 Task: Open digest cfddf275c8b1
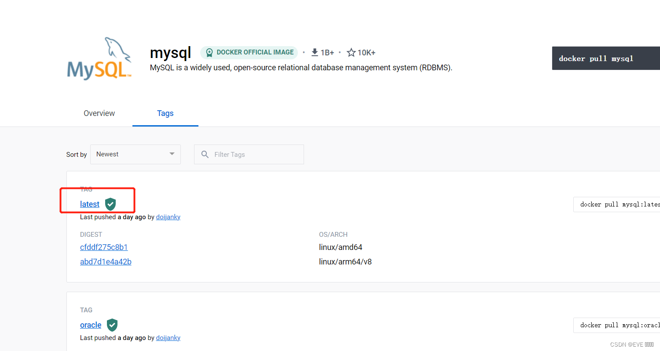click(104, 247)
